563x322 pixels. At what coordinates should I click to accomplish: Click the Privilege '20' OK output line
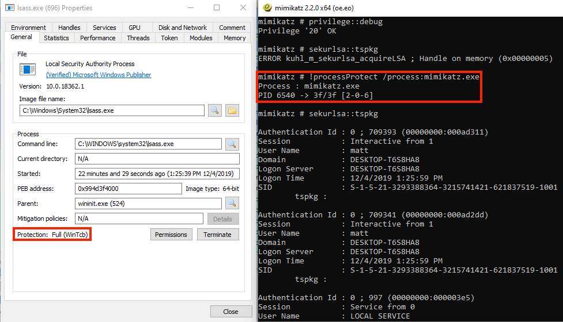click(297, 31)
